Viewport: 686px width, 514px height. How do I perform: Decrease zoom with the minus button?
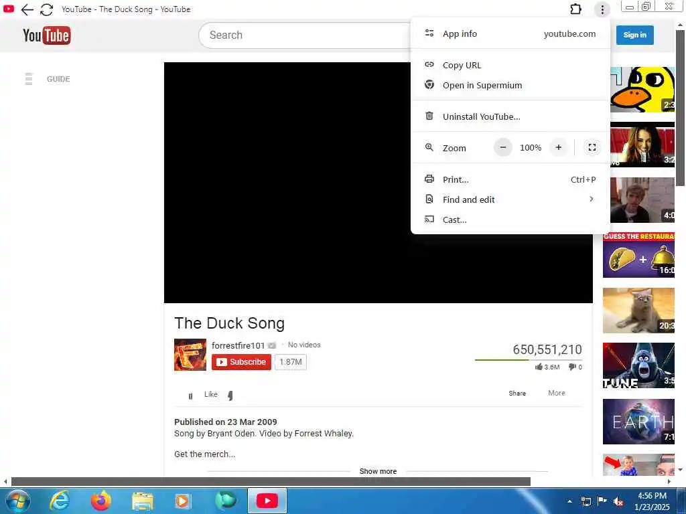(x=503, y=148)
